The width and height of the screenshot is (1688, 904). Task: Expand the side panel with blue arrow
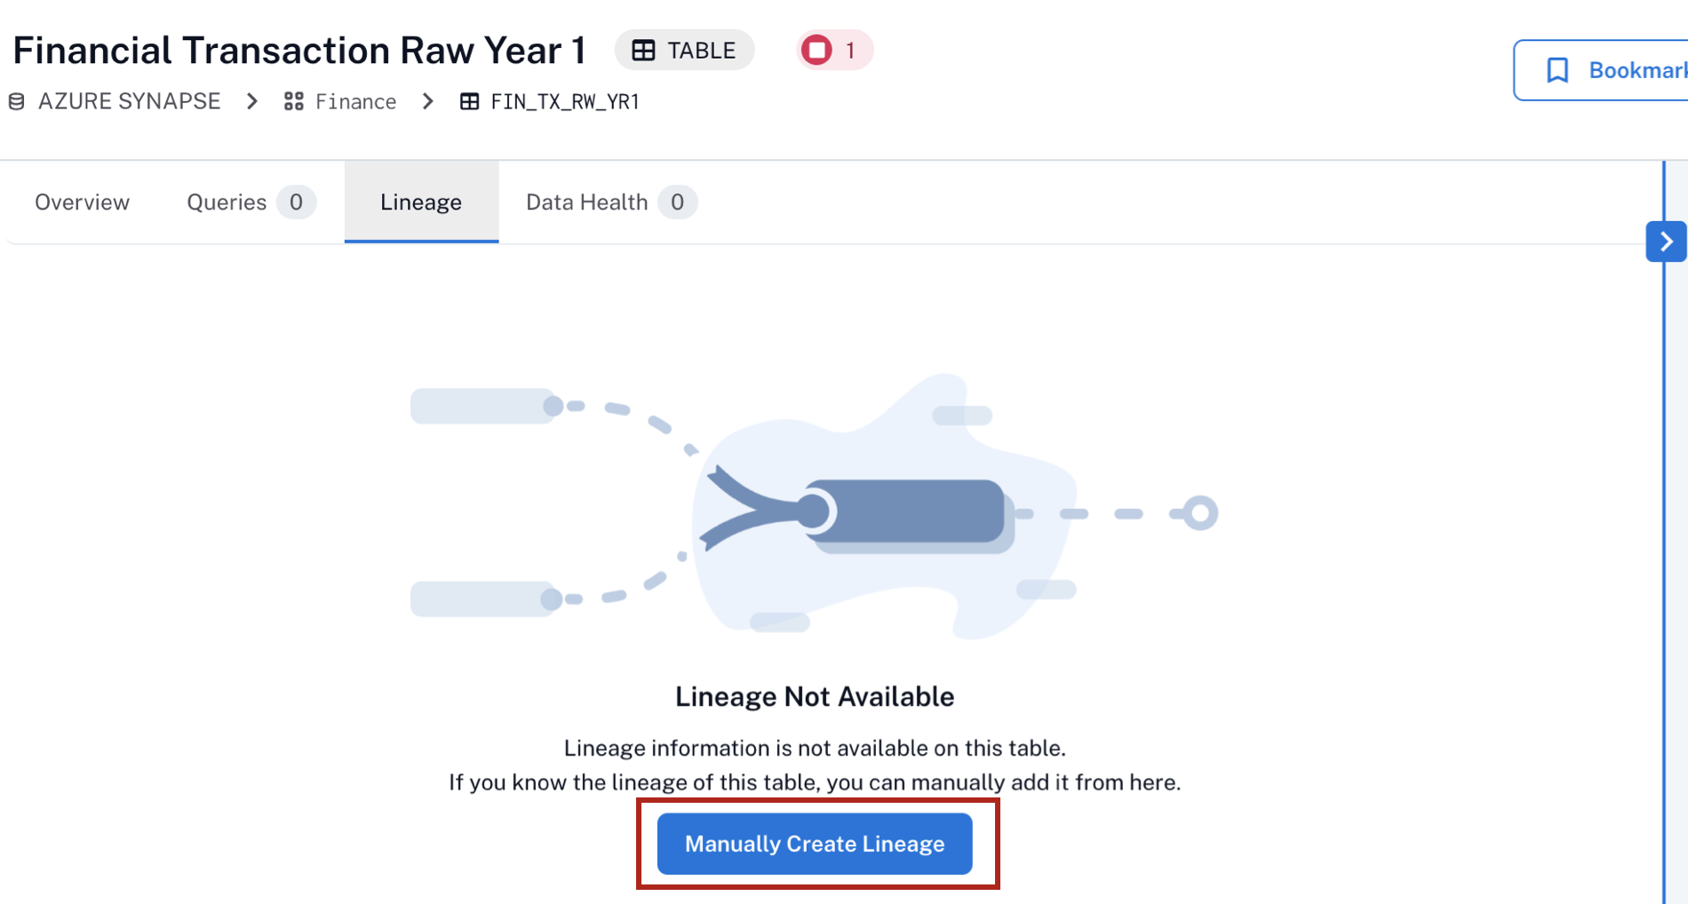[1666, 242]
